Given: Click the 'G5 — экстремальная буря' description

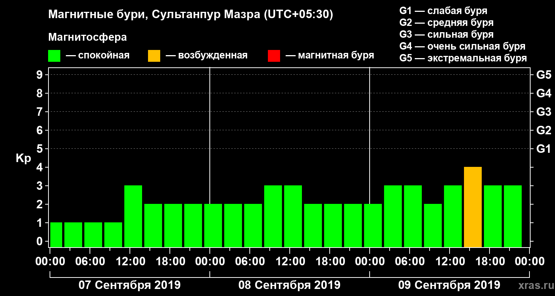Looking at the screenshot, I should click(x=463, y=58).
